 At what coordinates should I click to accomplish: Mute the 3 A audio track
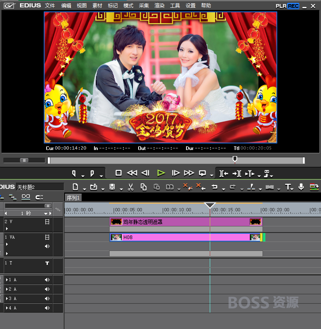47,298
